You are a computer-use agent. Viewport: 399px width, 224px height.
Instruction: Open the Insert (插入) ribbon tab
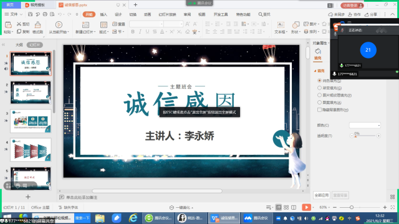tap(103, 14)
